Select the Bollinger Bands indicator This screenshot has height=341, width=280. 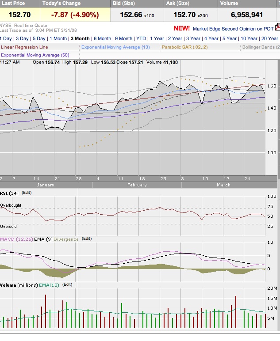click(261, 47)
